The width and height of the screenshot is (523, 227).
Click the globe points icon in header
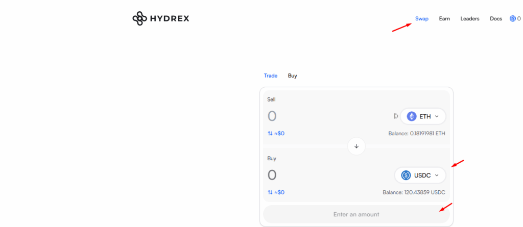coord(513,19)
